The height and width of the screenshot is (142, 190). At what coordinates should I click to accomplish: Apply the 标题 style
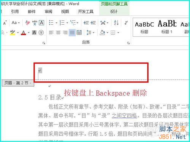point(144,28)
